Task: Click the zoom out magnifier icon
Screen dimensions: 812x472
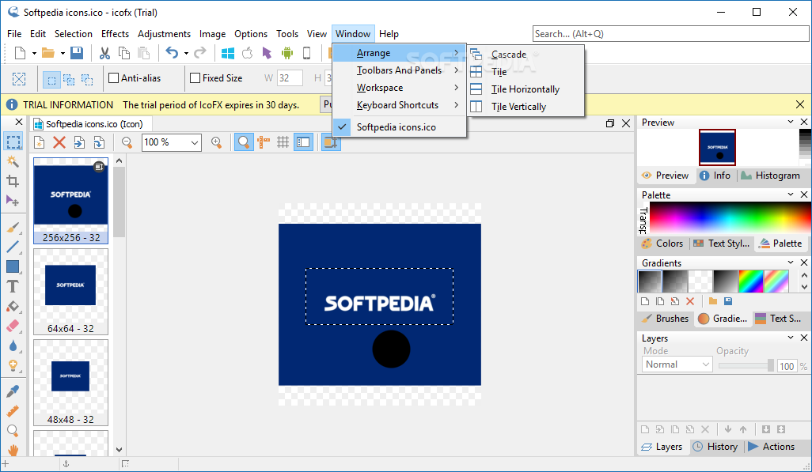Action: pyautogui.click(x=127, y=142)
